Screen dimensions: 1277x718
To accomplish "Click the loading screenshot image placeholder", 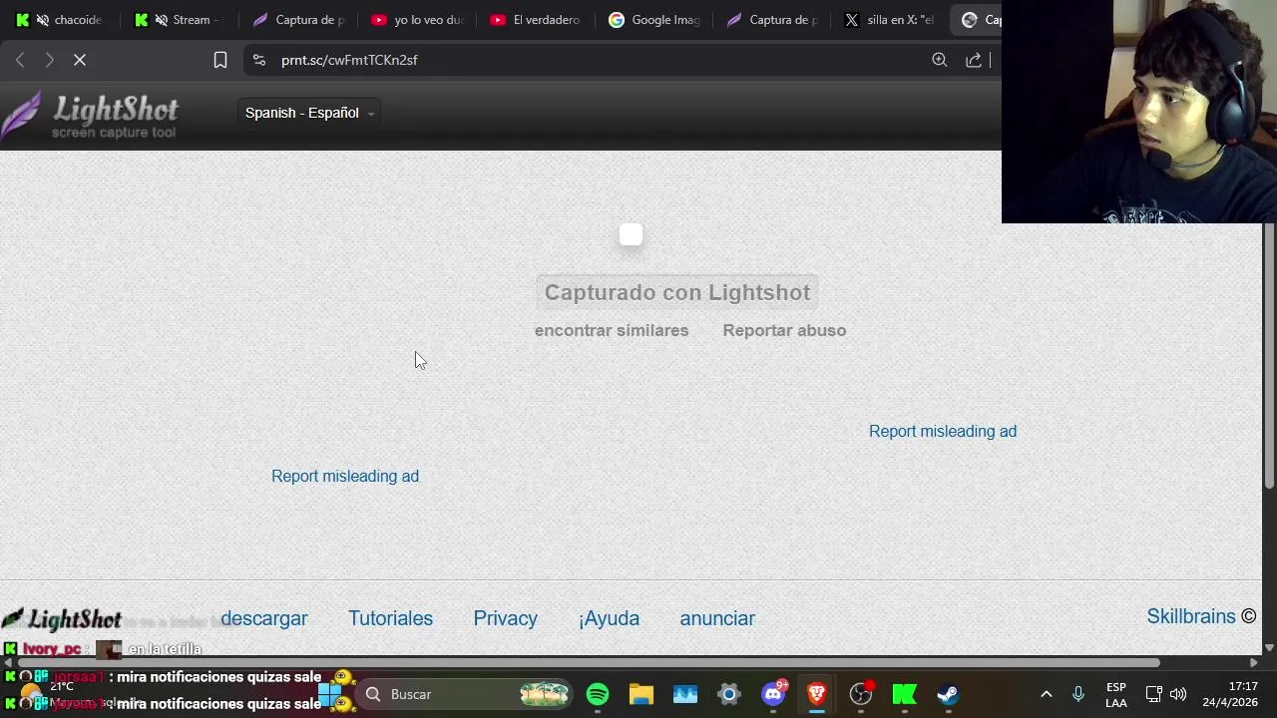I will point(631,234).
